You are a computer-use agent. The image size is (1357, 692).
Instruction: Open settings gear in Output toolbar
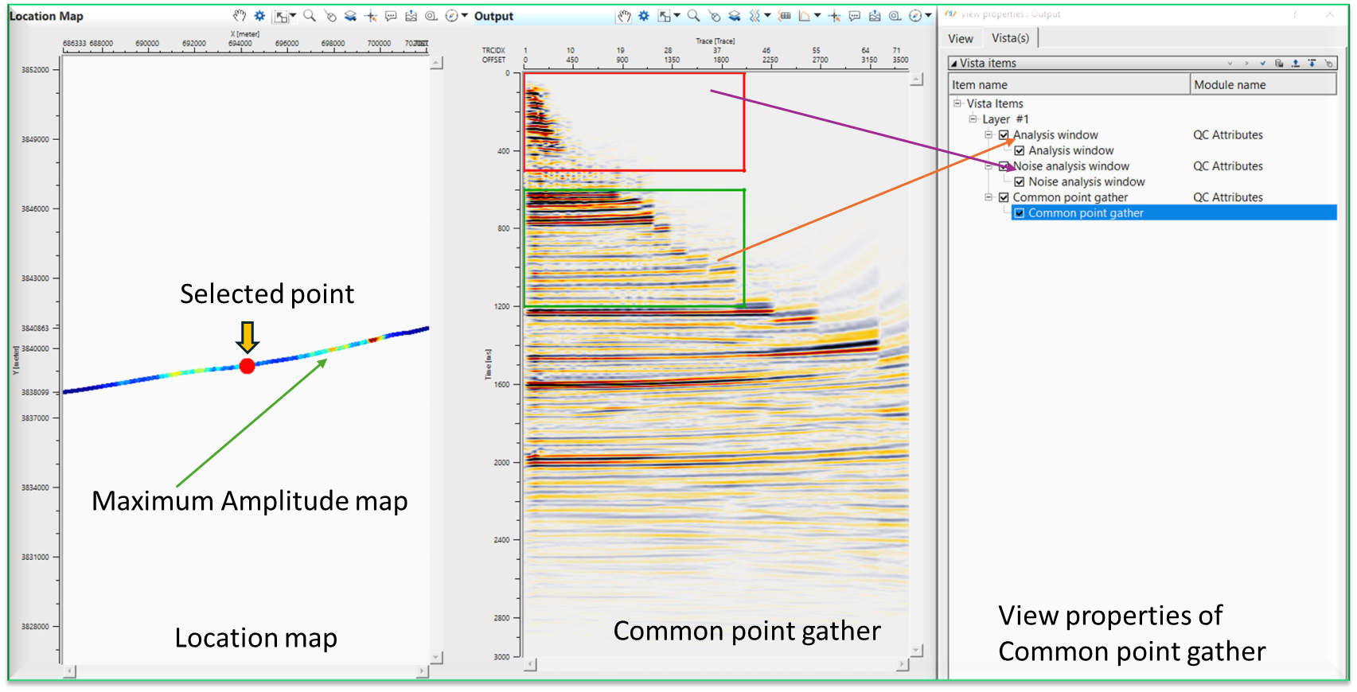tap(643, 16)
